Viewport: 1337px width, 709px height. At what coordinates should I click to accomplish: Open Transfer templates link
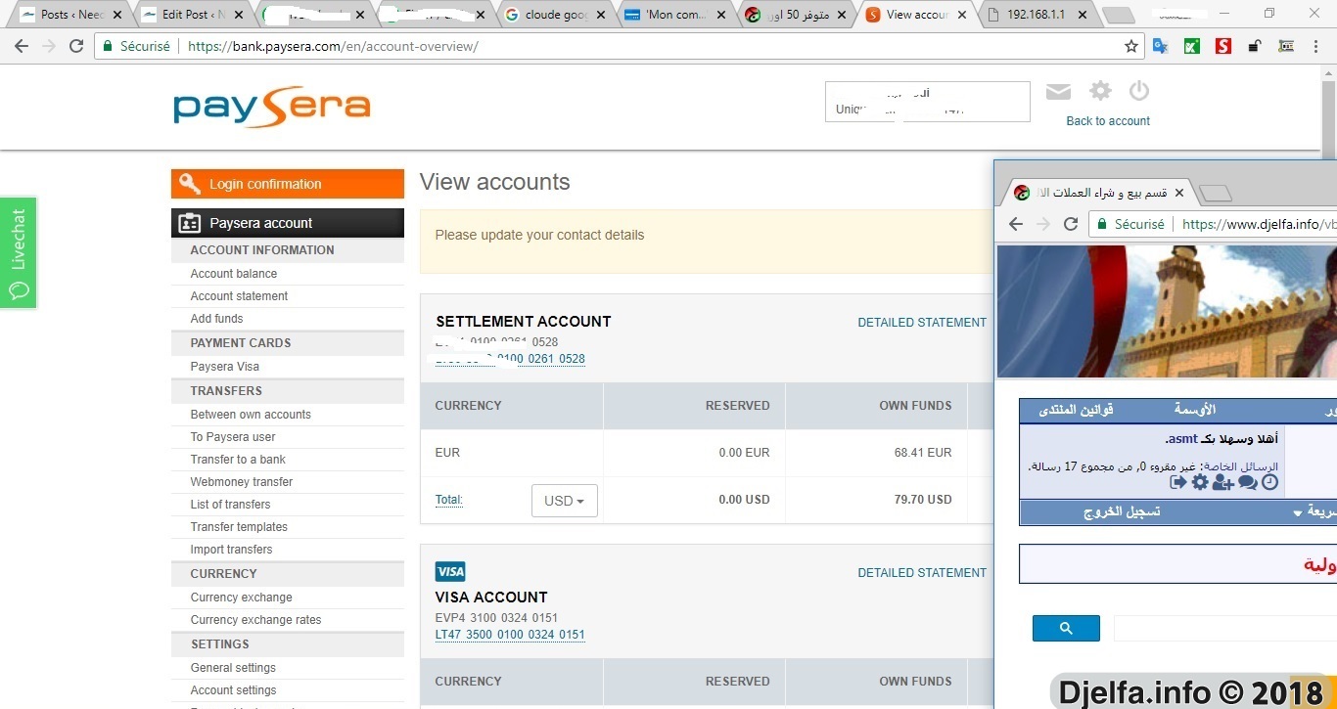pos(239,527)
